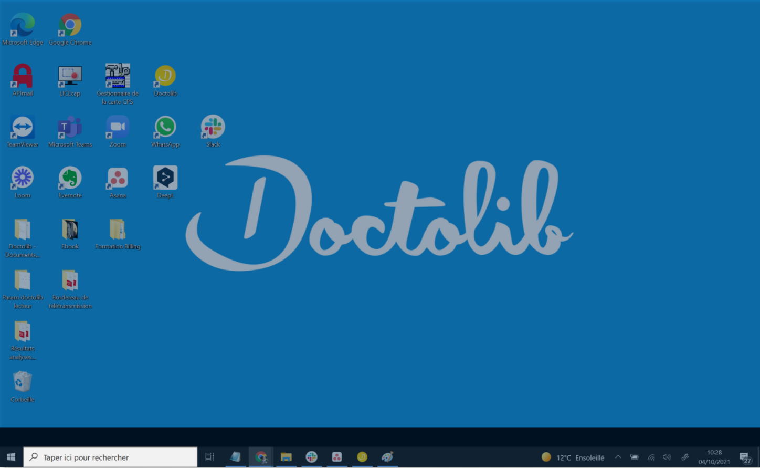Click the search box 'Taper ici pour rechercher'
760x468 pixels.
point(111,457)
